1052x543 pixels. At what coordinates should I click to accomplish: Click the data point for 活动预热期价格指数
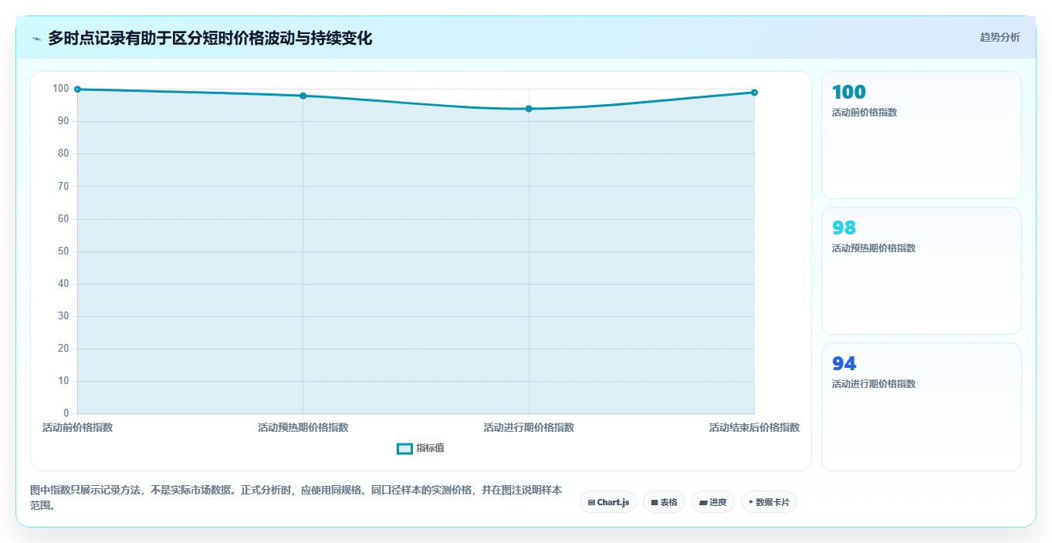[x=303, y=96]
